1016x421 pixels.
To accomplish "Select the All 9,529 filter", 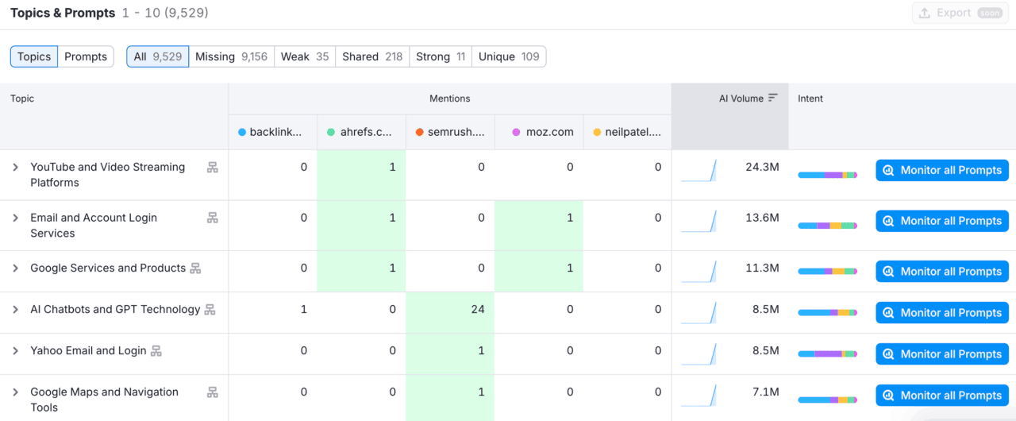I will tap(158, 56).
